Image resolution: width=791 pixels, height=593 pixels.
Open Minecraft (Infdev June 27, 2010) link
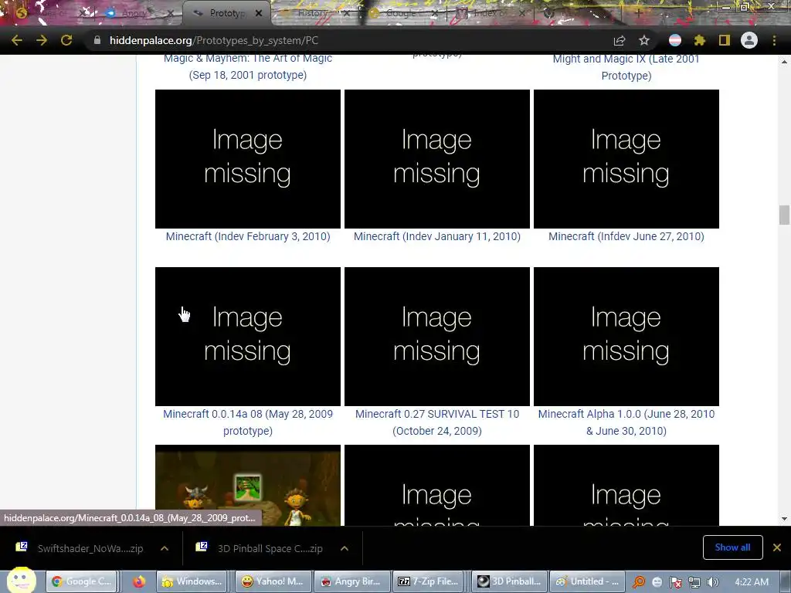(x=626, y=236)
